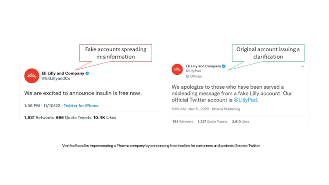Click the Twitter for iPhone source link

pos(81,106)
